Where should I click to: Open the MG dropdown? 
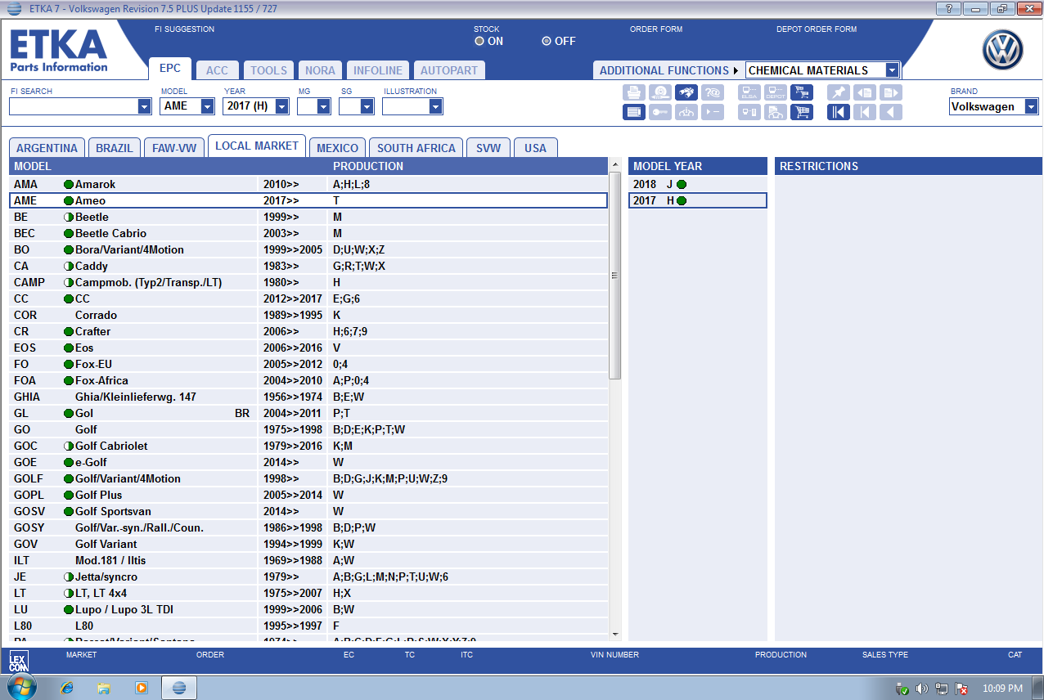pyautogui.click(x=324, y=106)
